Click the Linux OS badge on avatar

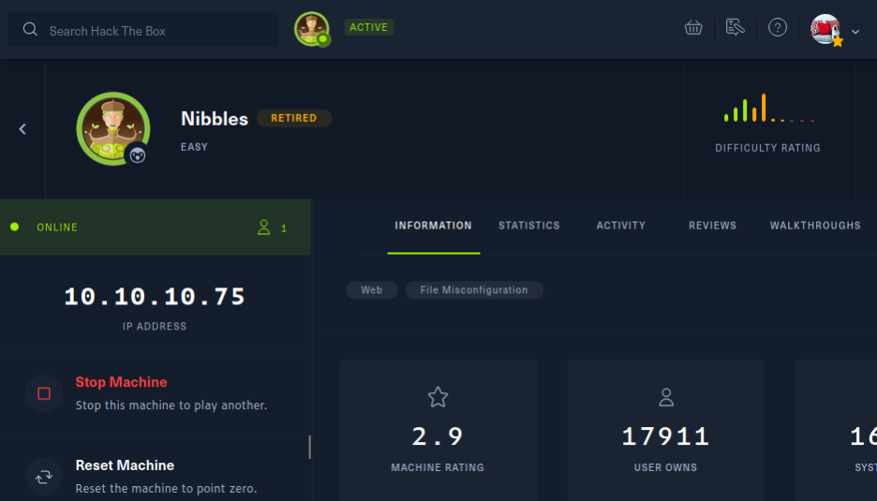point(138,155)
